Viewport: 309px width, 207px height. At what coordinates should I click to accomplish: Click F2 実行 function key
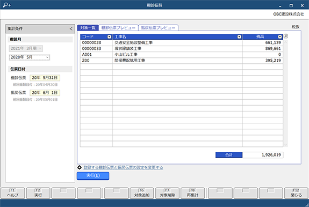38,193
